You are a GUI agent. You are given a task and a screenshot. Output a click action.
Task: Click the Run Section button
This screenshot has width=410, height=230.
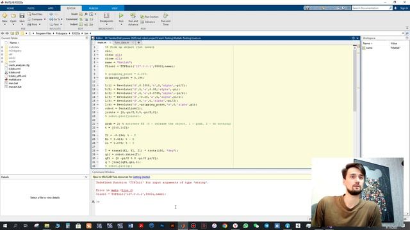(149, 17)
